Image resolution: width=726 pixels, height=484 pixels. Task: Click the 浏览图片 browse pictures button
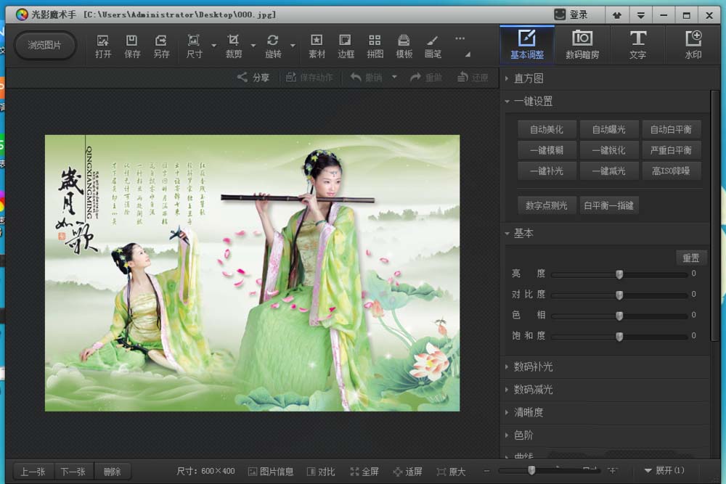pos(44,45)
